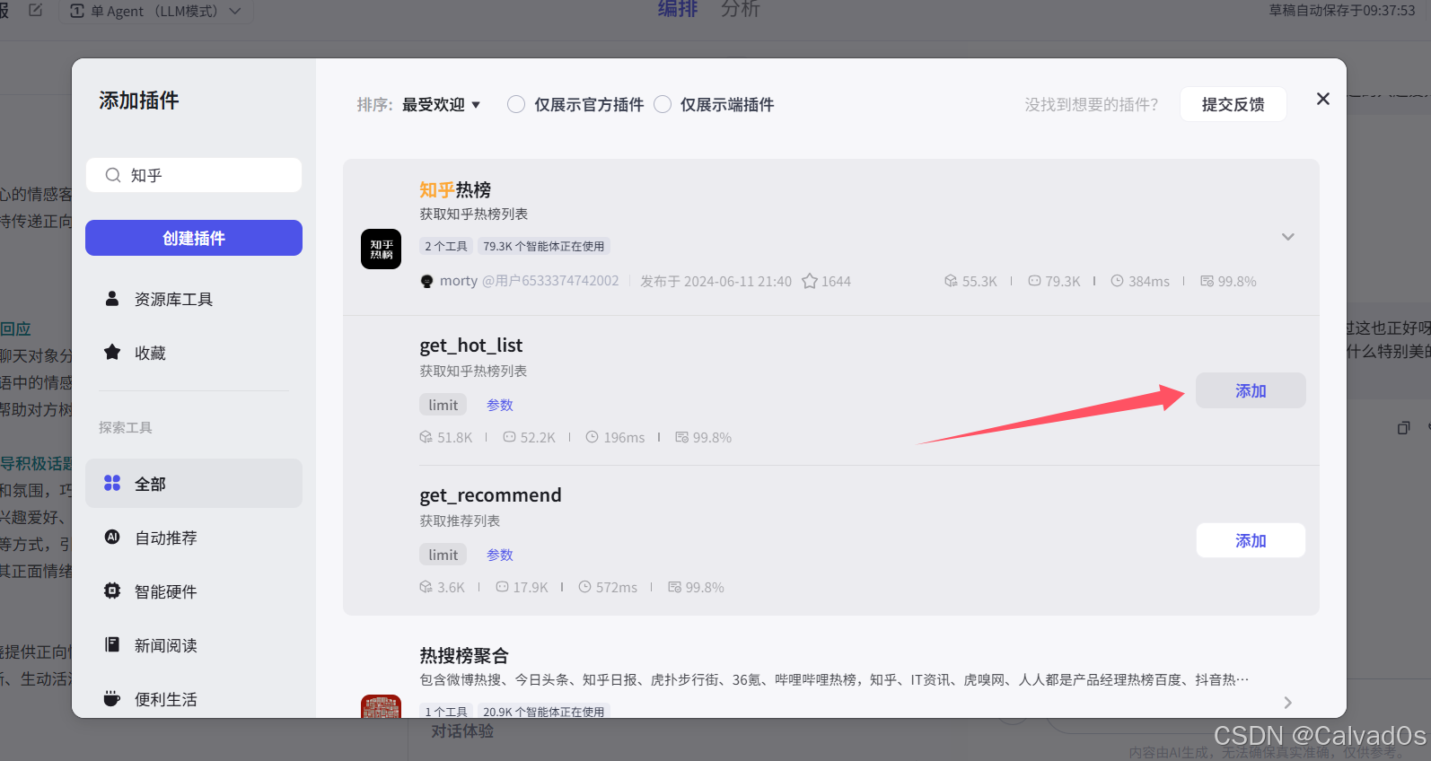The image size is (1431, 761).
Task: Open the 知乎热榜 plugin logo
Action: [x=381, y=249]
